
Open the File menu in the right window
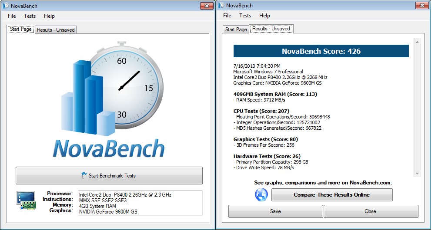pos(227,16)
